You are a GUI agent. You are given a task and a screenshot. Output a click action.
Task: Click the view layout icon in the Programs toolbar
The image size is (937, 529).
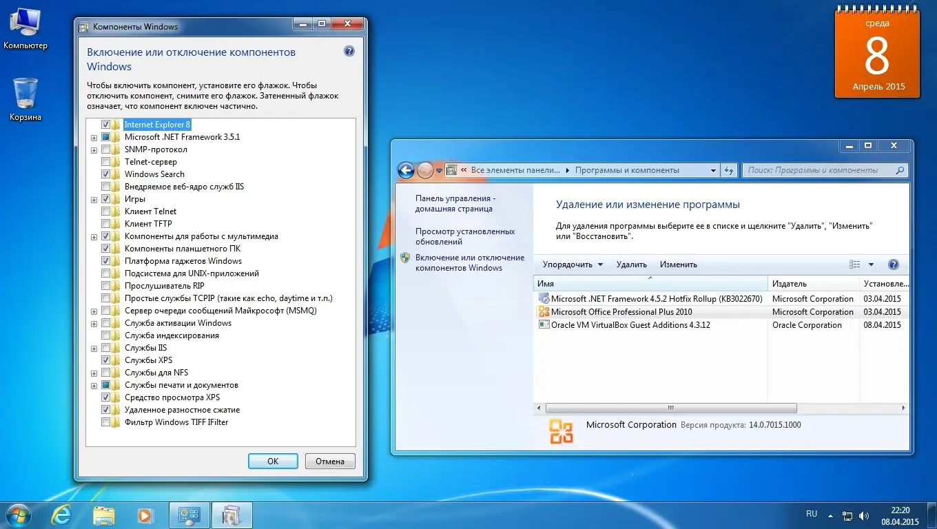tap(855, 264)
